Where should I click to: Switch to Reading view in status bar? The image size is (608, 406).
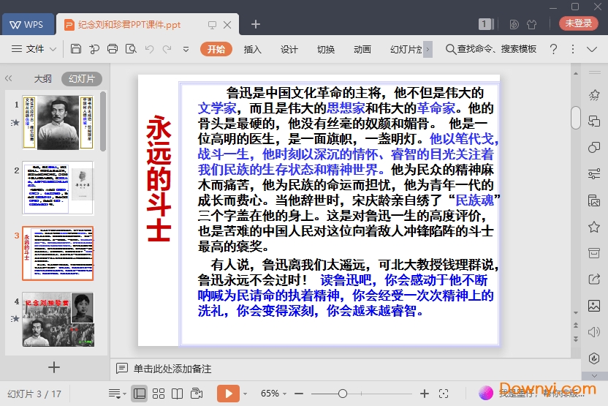[177, 394]
